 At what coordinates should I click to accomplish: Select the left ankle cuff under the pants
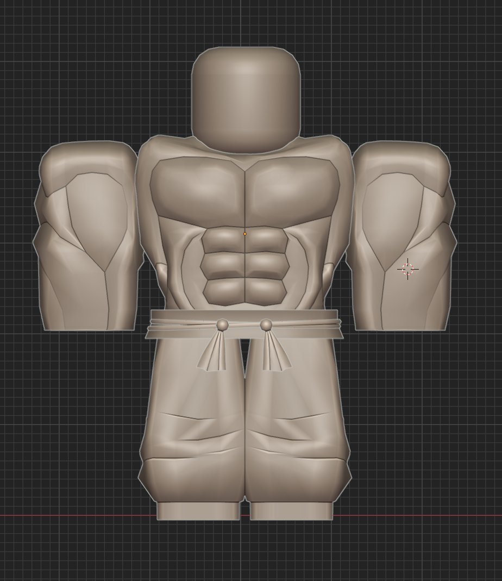198,510
